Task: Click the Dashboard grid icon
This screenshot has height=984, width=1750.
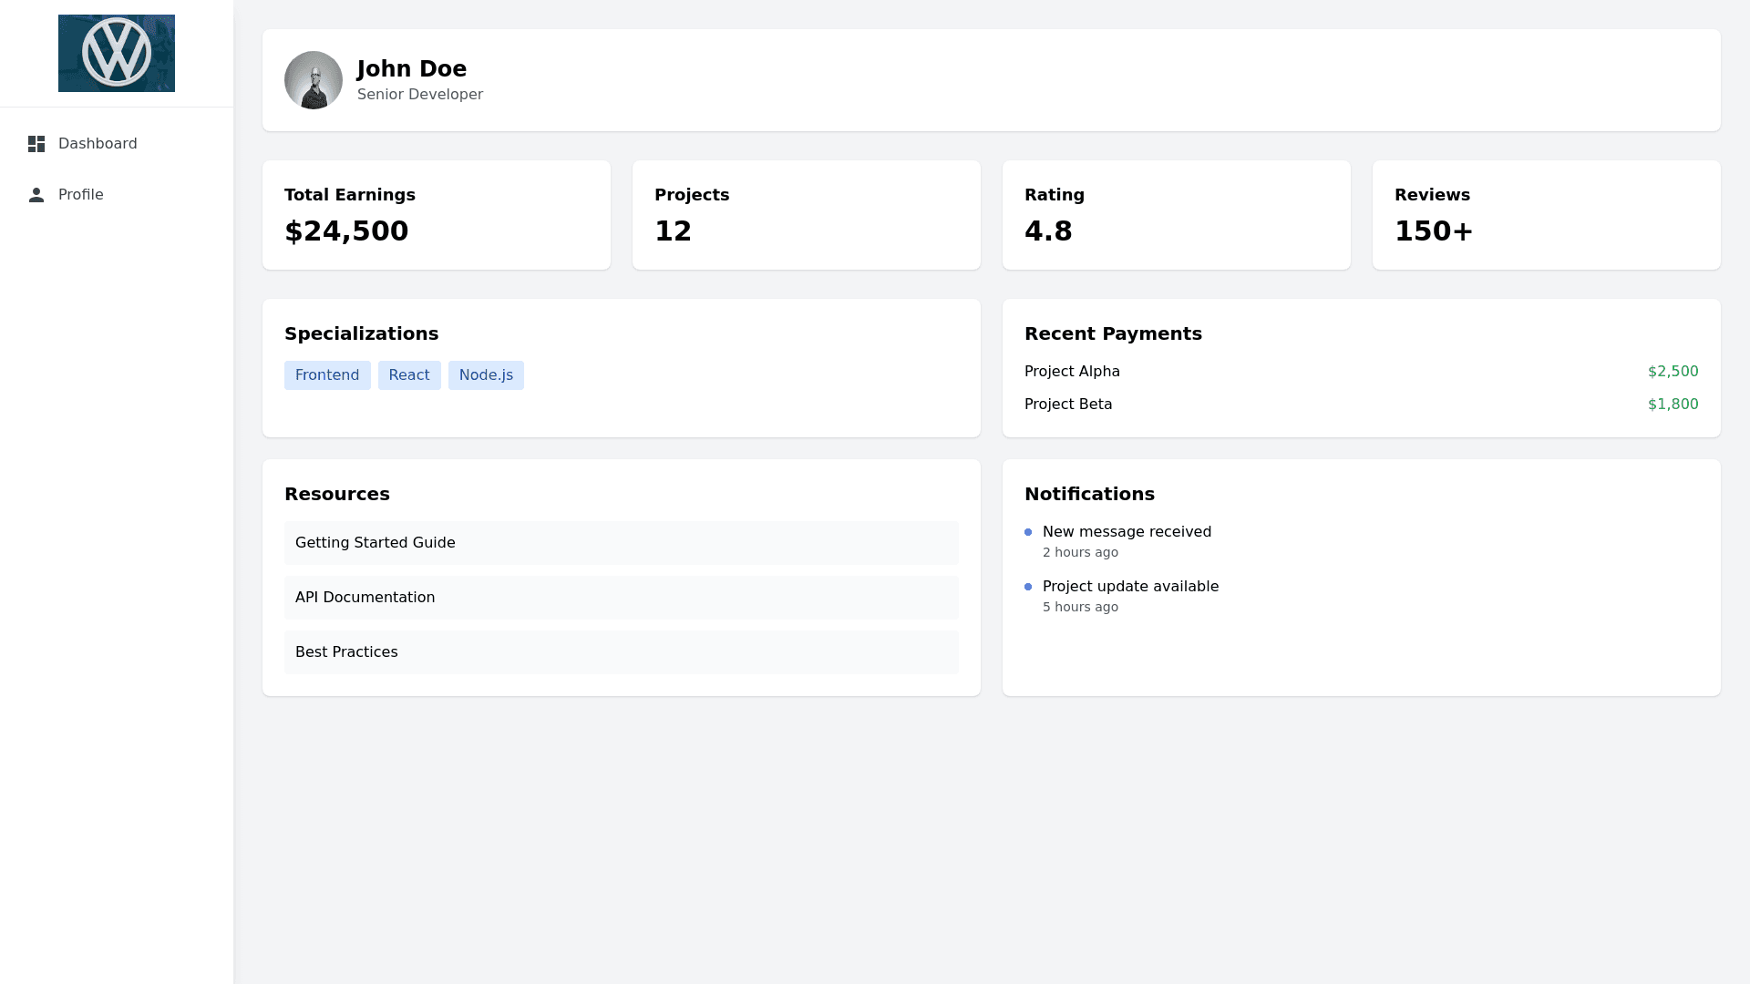Action: (x=36, y=144)
